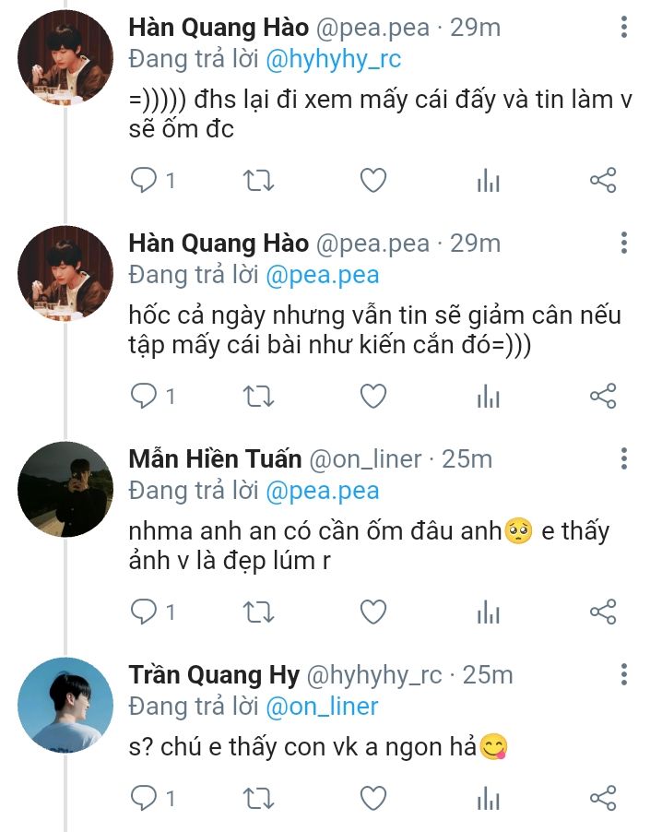Open Trần Quang Hy's profile name

[x=214, y=675]
